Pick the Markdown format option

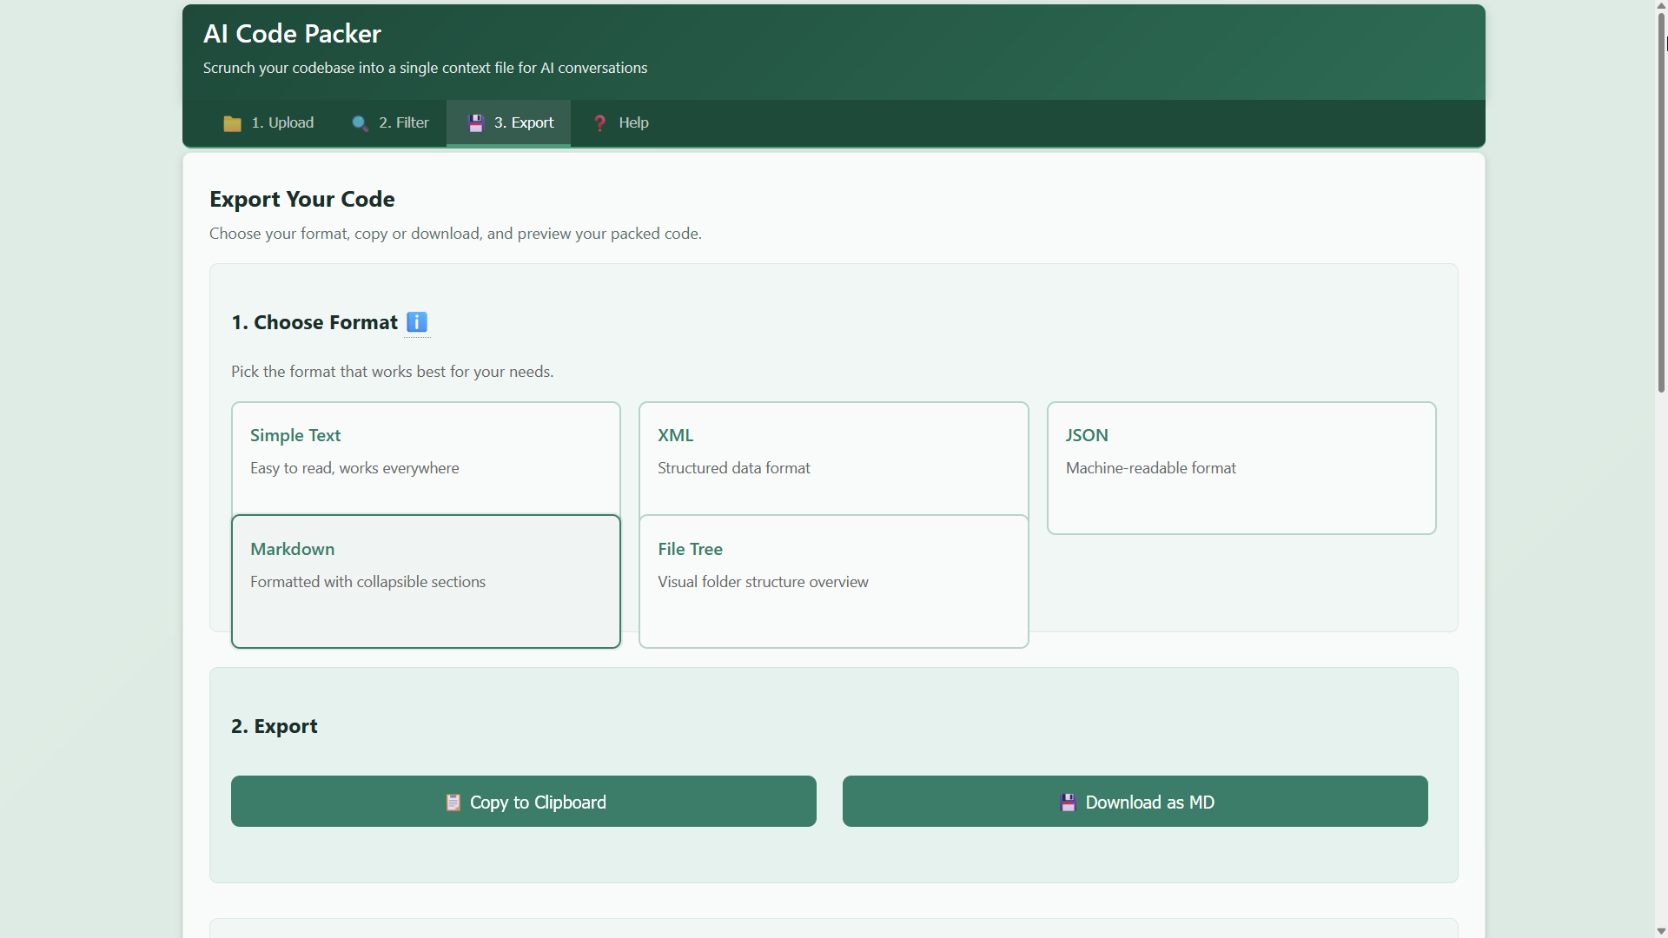click(426, 581)
